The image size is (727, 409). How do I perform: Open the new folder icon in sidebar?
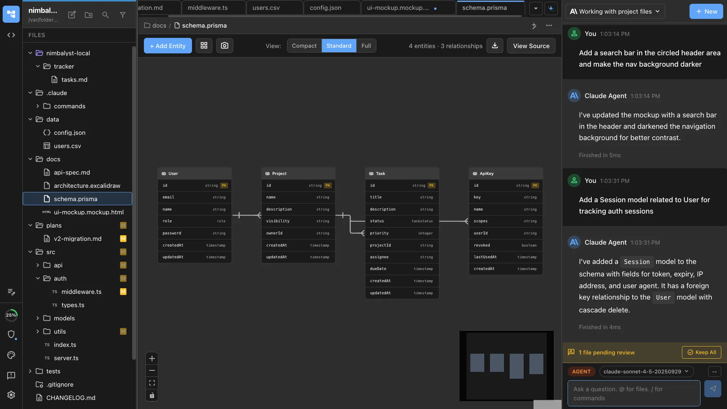coord(89,15)
